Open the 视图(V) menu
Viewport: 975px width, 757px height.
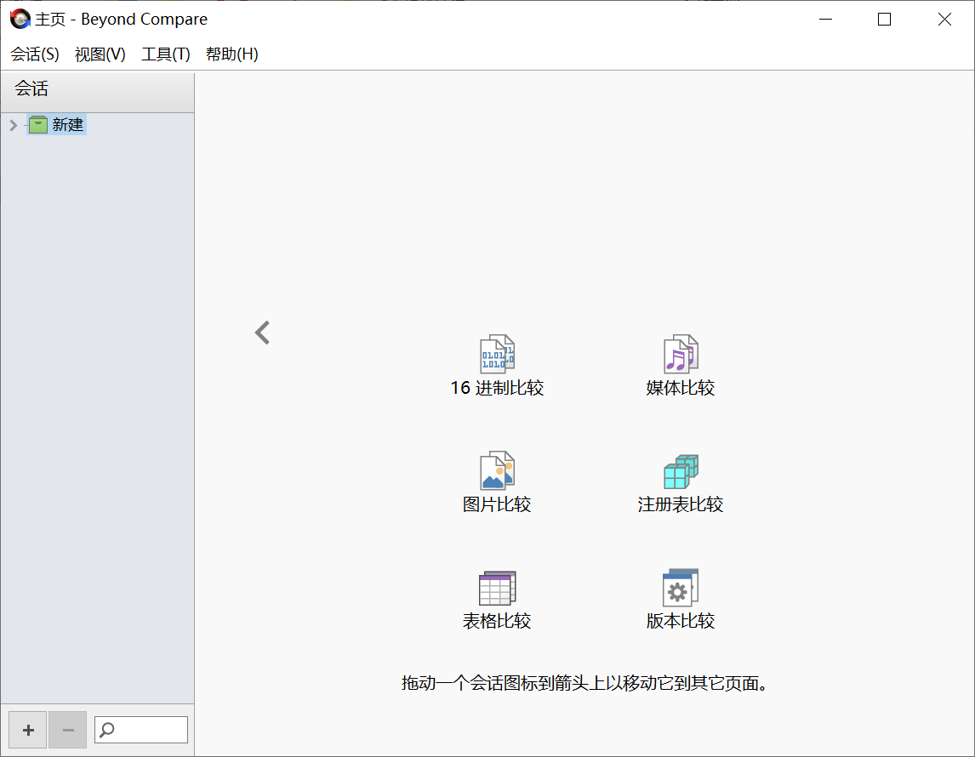tap(100, 54)
